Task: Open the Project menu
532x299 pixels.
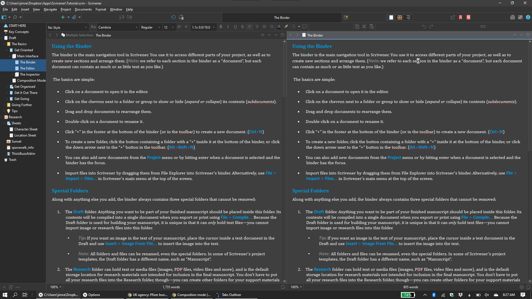Action: (66, 9)
